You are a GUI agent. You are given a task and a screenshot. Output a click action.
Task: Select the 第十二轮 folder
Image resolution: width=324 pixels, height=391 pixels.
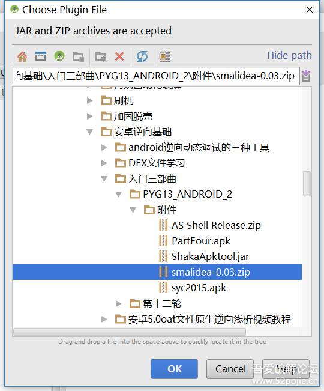click(x=155, y=303)
